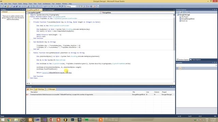218x122 pixels.
Task: Switch to the Solution Explorer bottom tab
Action: (183, 60)
